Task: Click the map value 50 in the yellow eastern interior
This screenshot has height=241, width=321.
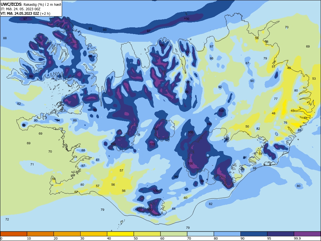Action: coord(247,126)
